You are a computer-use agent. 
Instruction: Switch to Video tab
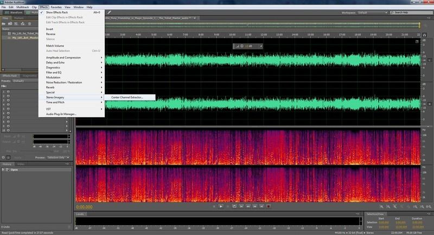coord(21,164)
